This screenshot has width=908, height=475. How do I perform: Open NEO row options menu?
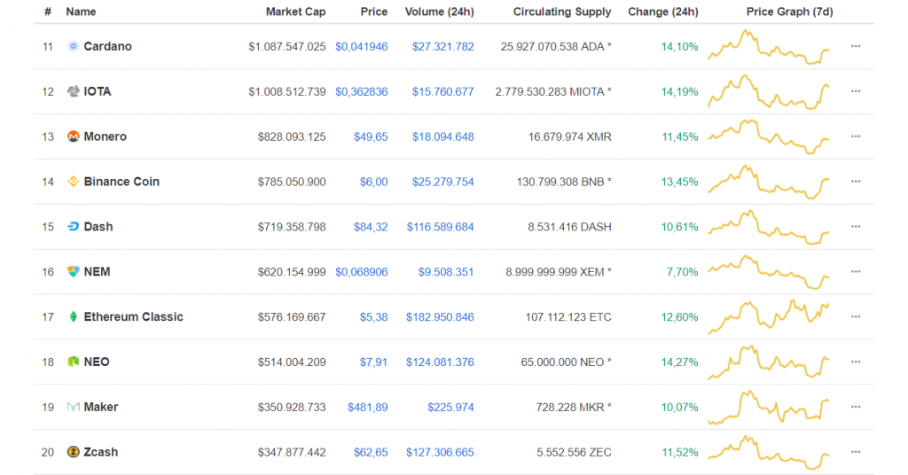(856, 362)
